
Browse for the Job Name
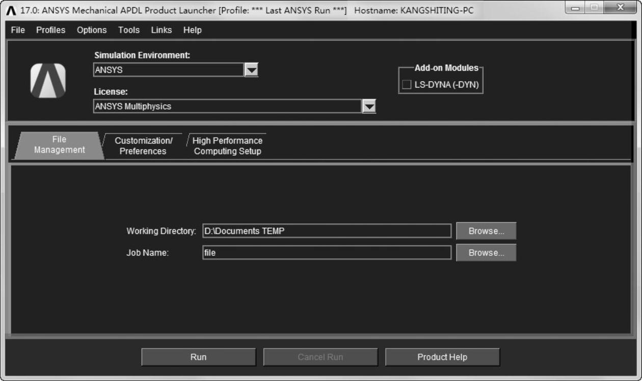pyautogui.click(x=486, y=253)
